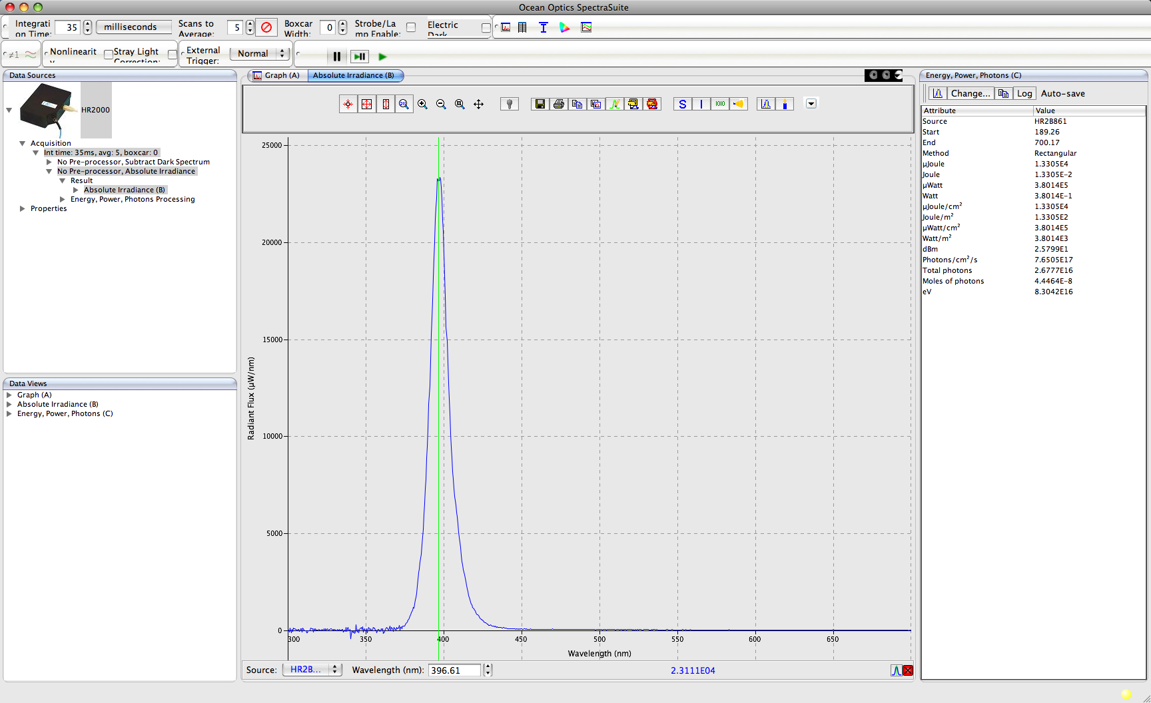The image size is (1151, 703).
Task: Click the Log button
Action: click(1024, 93)
